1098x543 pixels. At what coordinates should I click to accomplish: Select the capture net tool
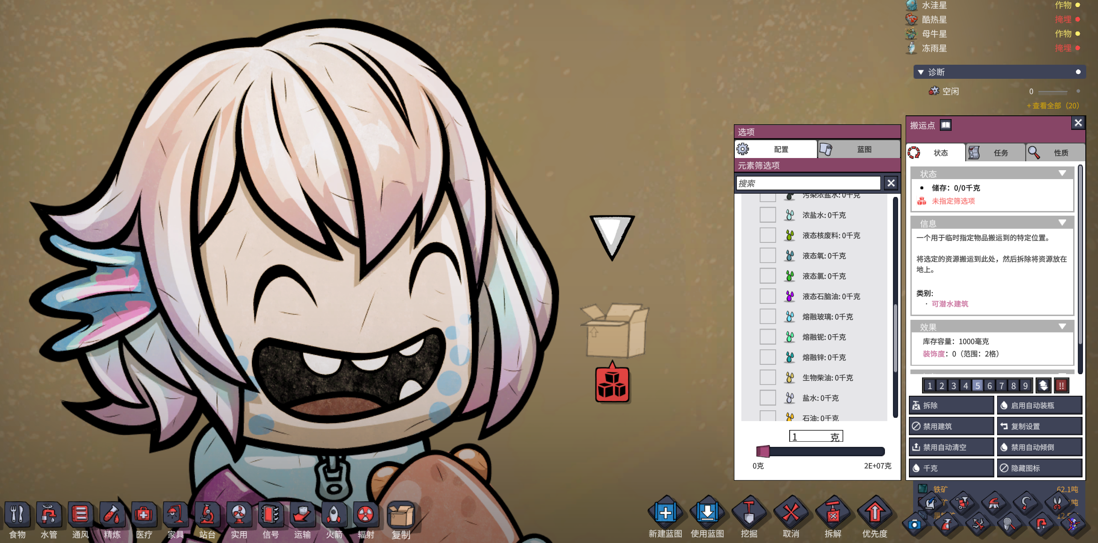(x=1010, y=524)
